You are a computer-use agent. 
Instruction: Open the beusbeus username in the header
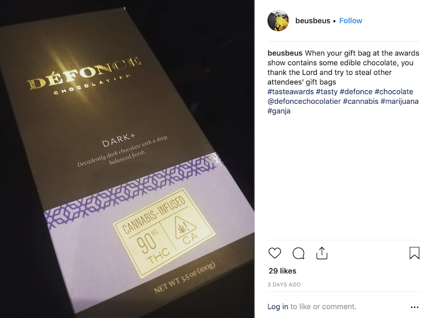click(313, 20)
